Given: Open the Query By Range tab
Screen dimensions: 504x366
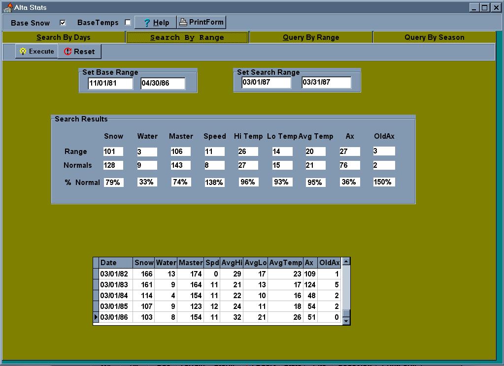Looking at the screenshot, I should pos(311,37).
